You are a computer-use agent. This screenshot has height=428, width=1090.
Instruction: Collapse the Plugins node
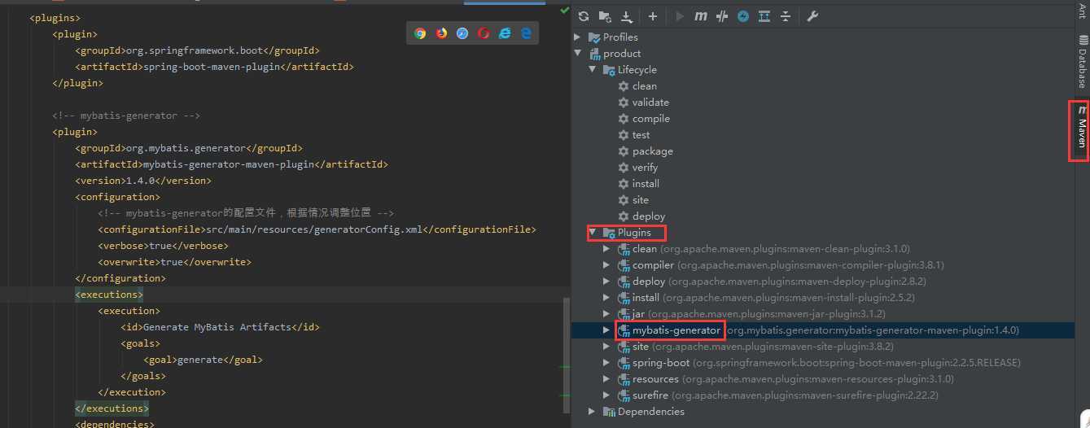click(x=592, y=233)
